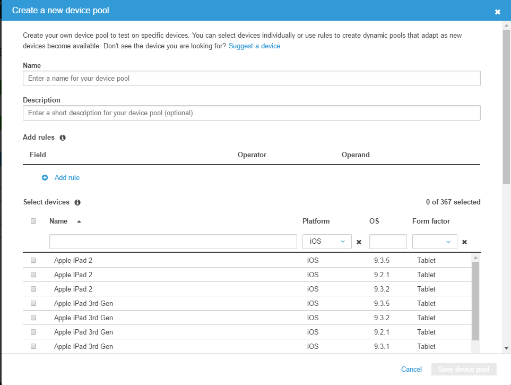This screenshot has width=511, height=385.
Task: Clear the form factor filter with X
Action: 464,242
